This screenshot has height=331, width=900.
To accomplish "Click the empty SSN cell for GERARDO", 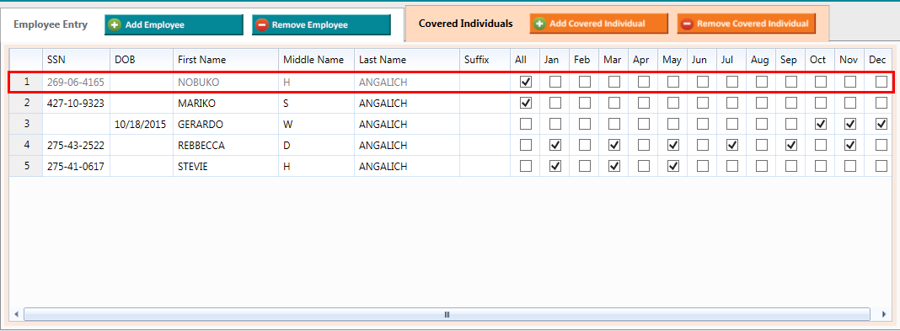I will (77, 124).
